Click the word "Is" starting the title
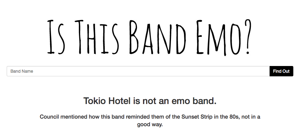Viewport: 300px width, 132px height. [x=57, y=37]
